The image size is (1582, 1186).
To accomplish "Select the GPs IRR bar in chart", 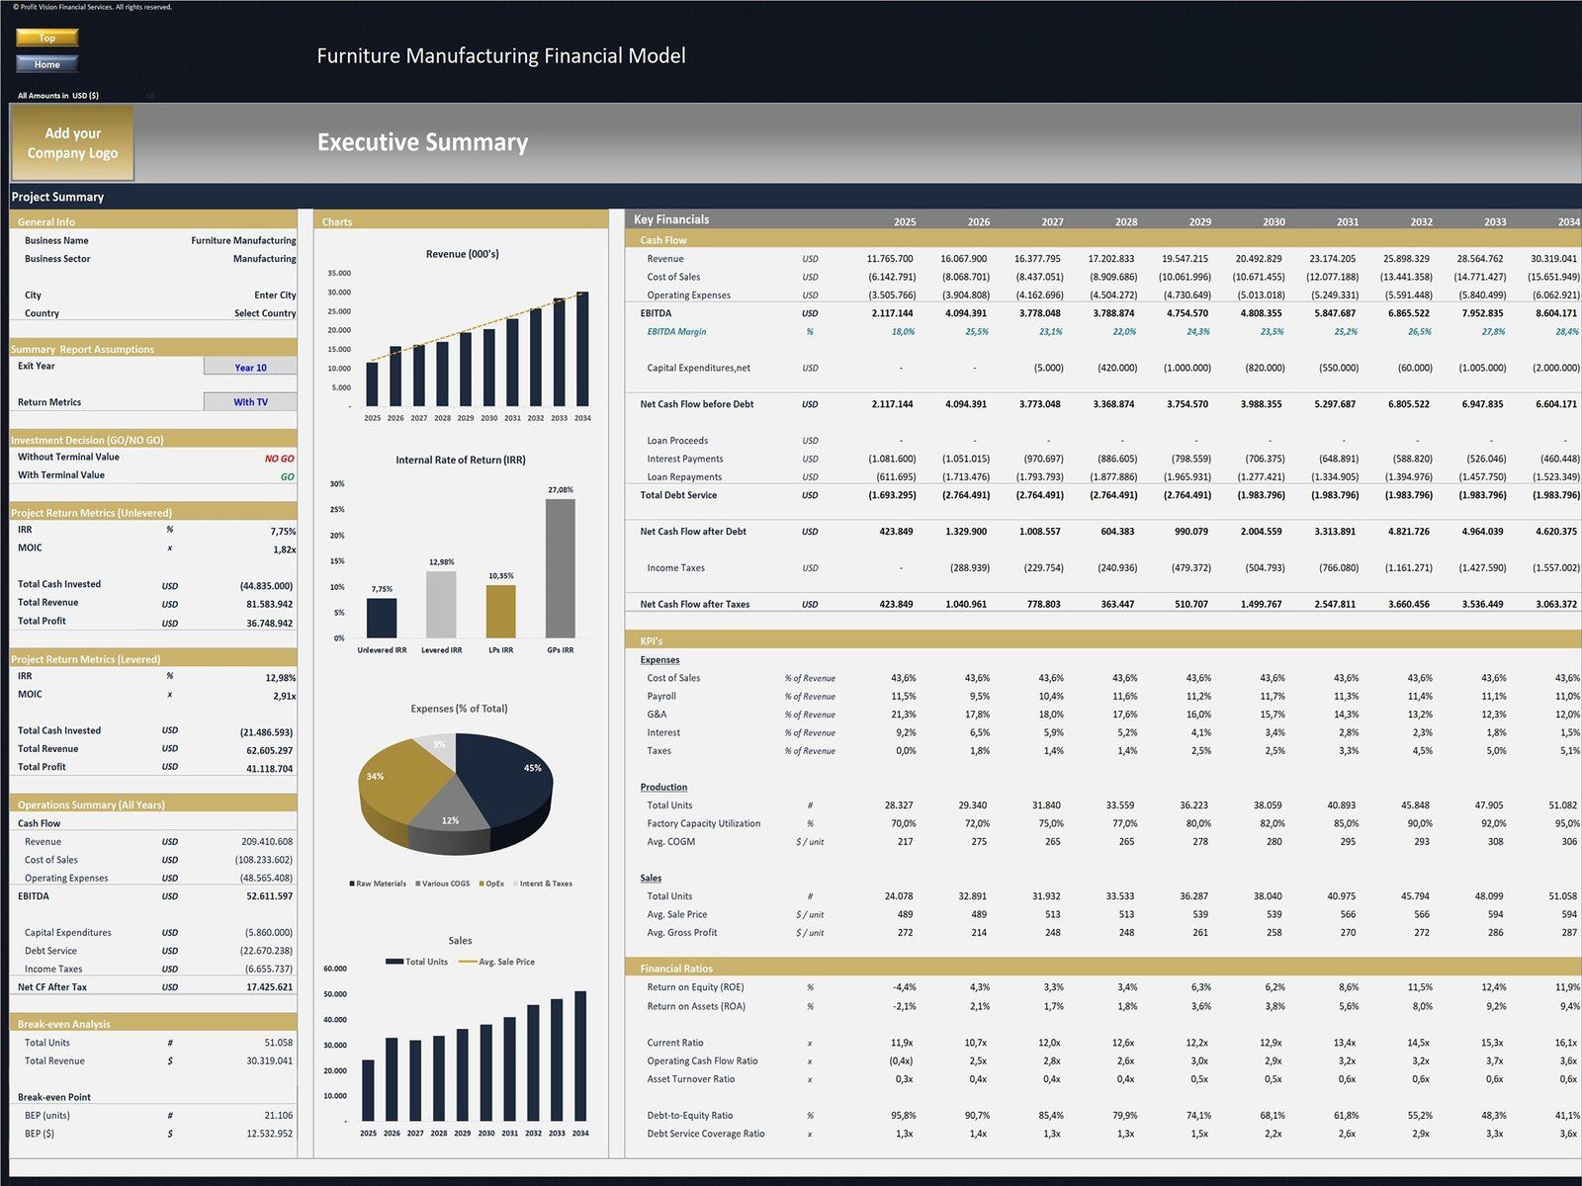I will [560, 568].
